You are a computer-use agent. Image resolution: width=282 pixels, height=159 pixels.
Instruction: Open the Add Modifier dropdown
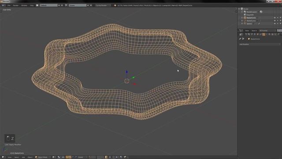[x=260, y=44]
